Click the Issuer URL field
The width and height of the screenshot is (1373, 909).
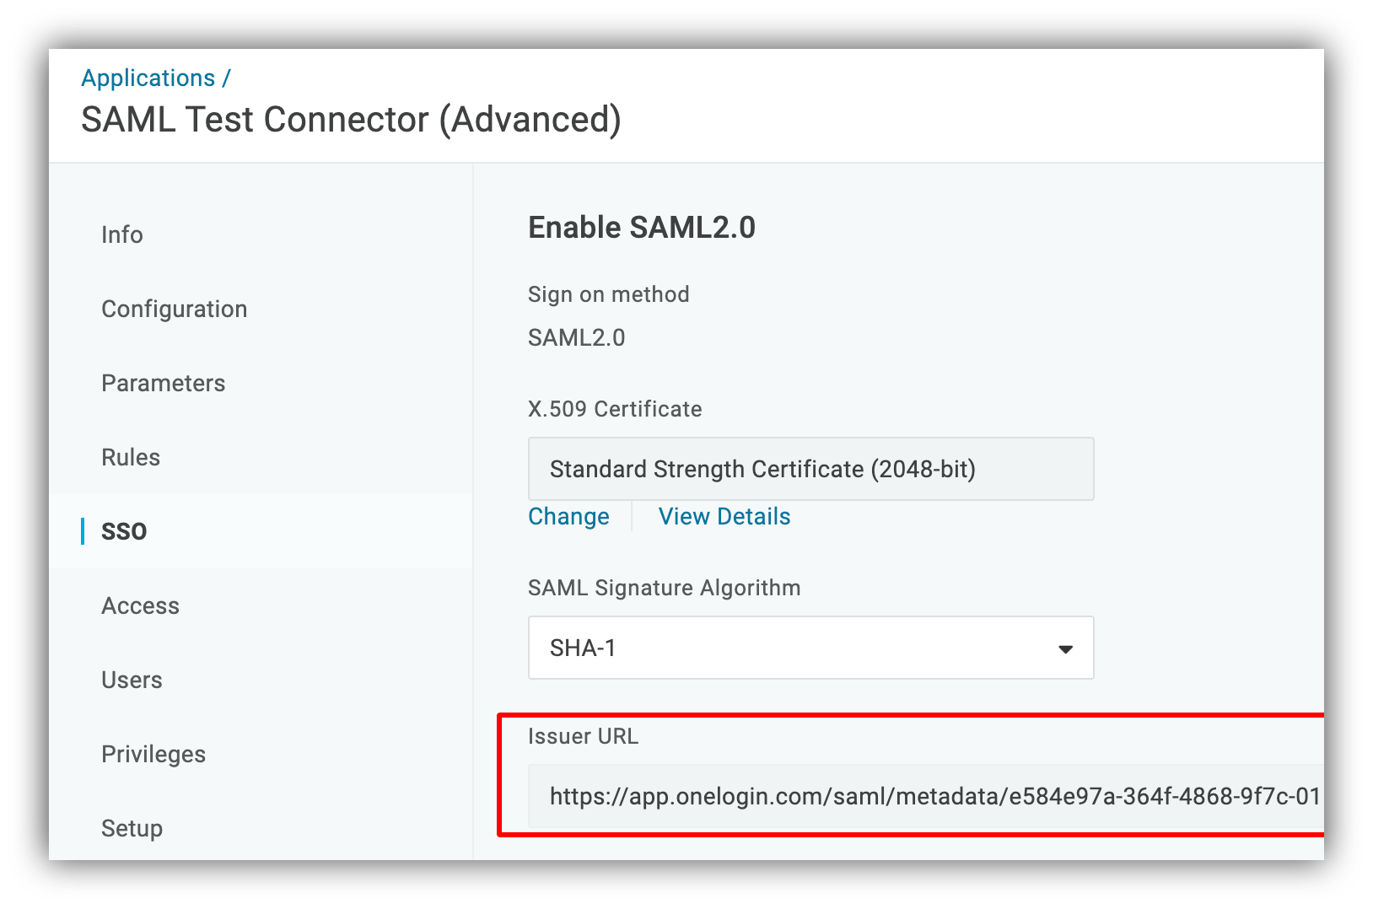click(926, 796)
